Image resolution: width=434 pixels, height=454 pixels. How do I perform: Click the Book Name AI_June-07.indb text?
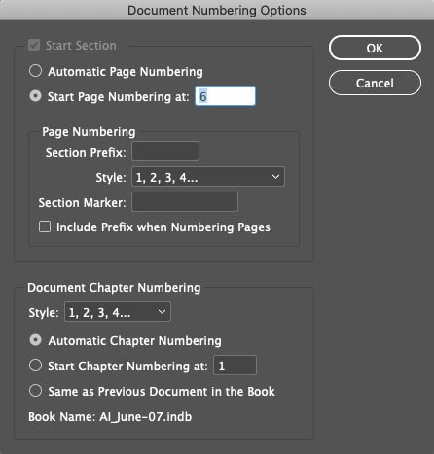[110, 417]
